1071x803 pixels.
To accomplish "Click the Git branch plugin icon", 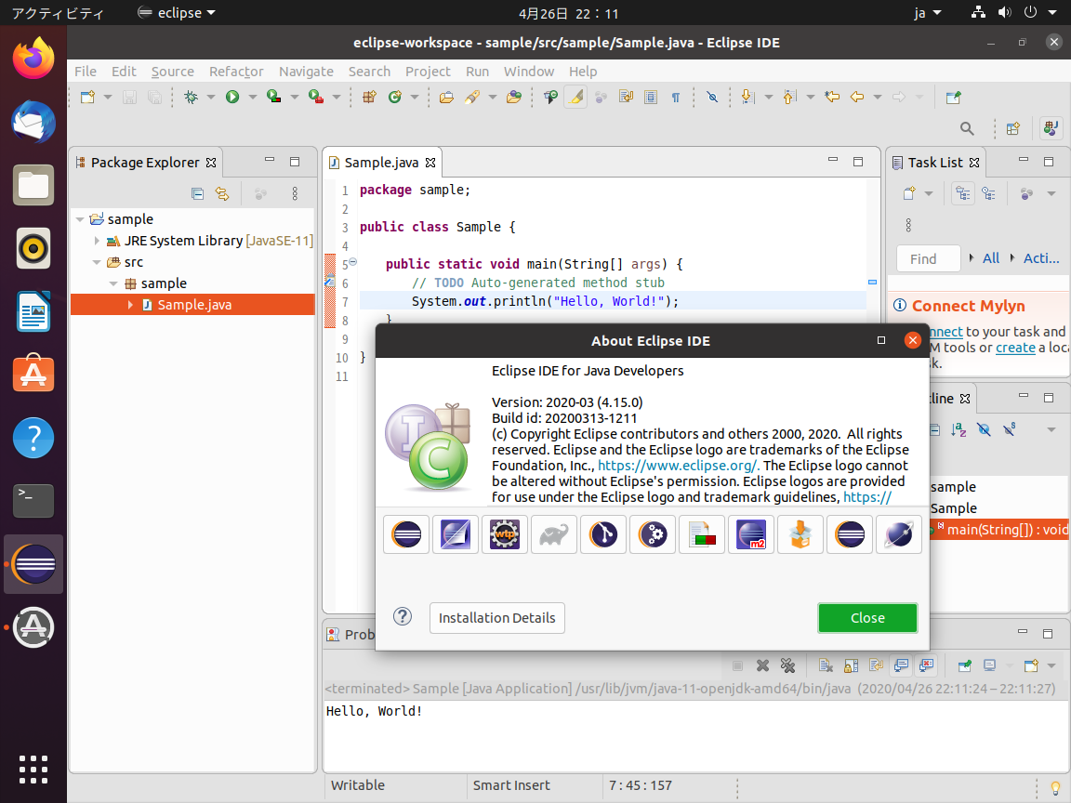I will tap(603, 534).
